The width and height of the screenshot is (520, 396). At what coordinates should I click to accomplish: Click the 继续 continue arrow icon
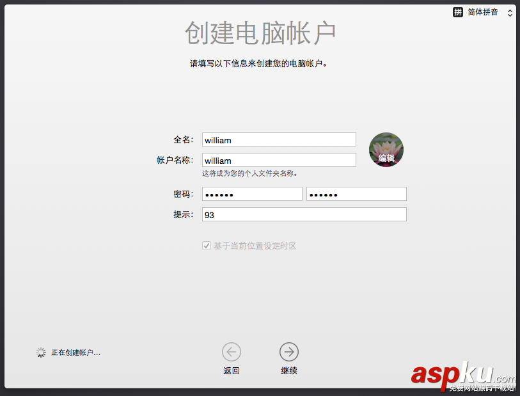(x=289, y=351)
